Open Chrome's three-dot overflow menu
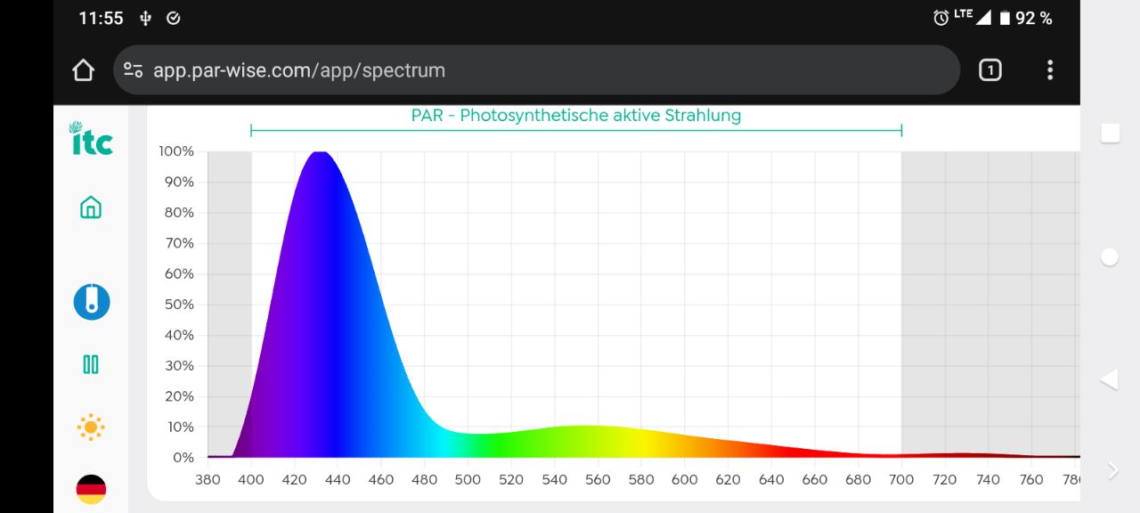This screenshot has height=513, width=1140. point(1050,70)
